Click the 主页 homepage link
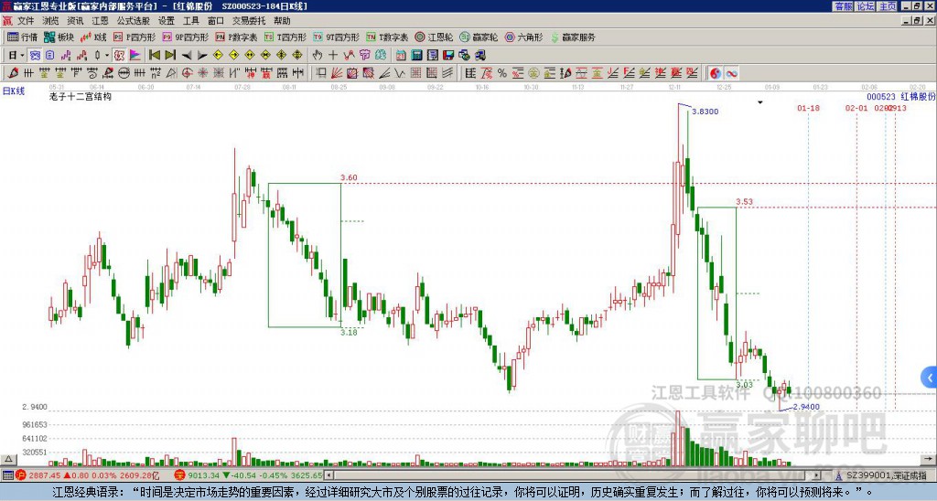 pyautogui.click(x=888, y=6)
